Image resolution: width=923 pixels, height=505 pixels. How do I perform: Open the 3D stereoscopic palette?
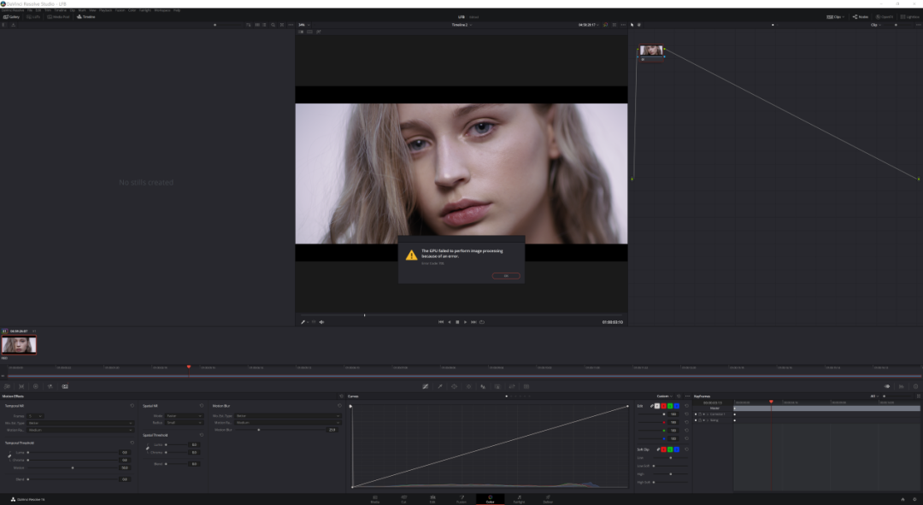(526, 387)
